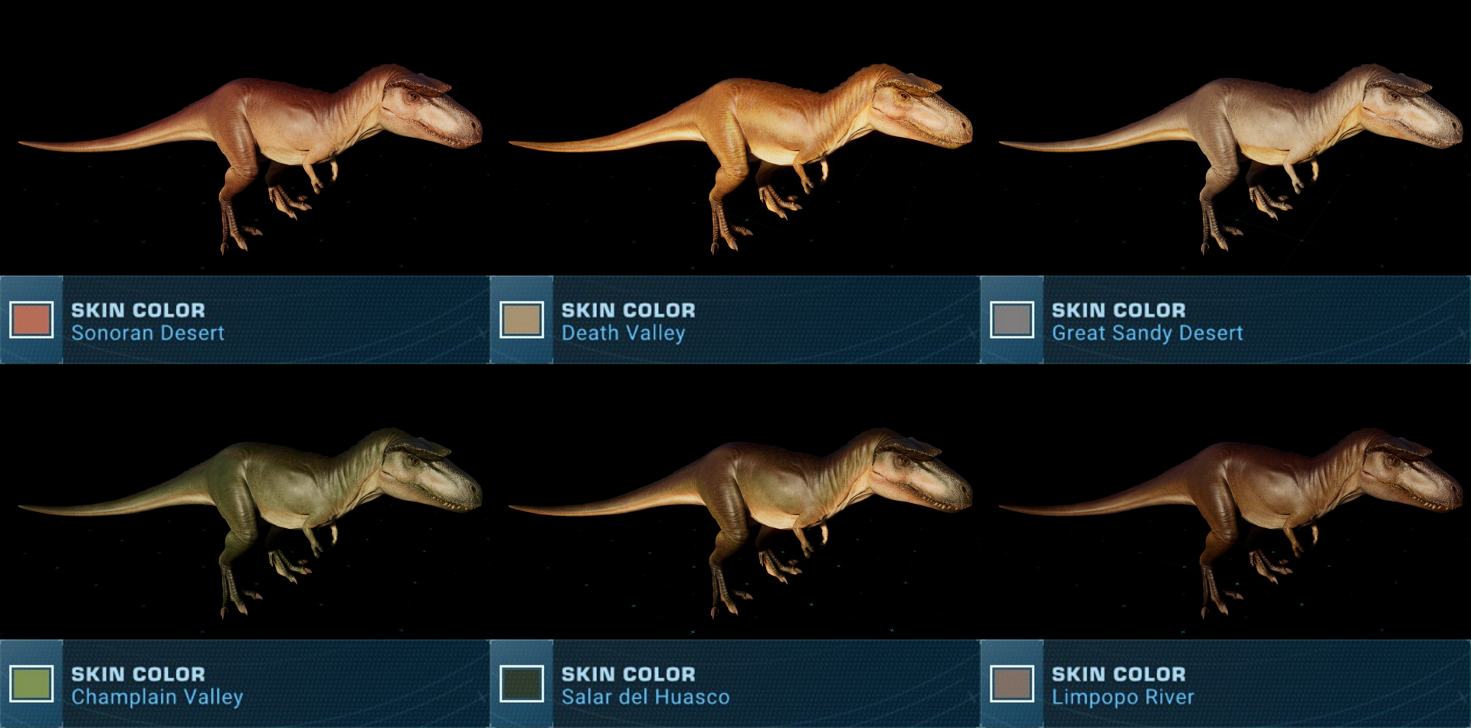Pick the Salar del Huasco skin option
The width and height of the screenshot is (1471, 728).
click(x=645, y=697)
